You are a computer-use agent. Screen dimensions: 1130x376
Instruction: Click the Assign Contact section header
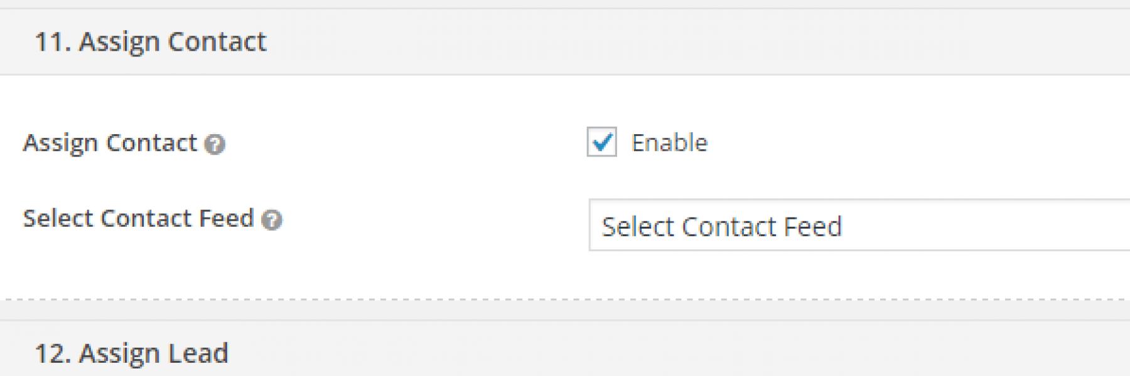point(151,41)
